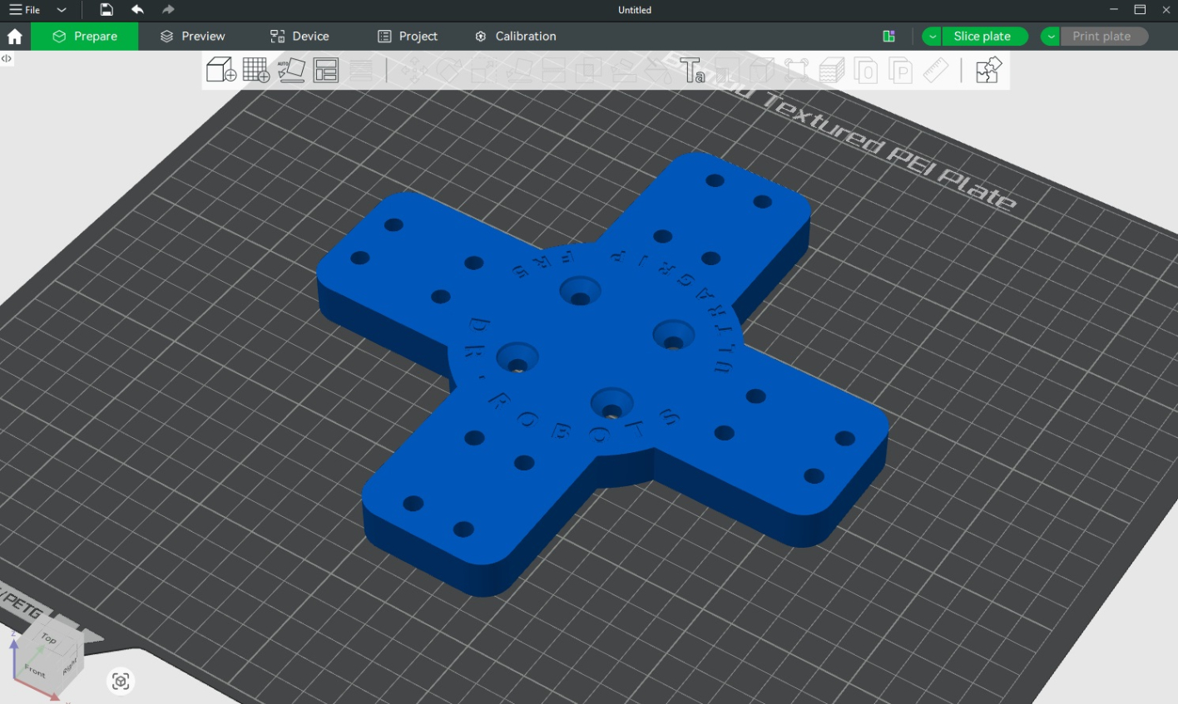Screen dimensions: 1178x704
Task: Click the Add plate grid icon
Action: tap(256, 70)
